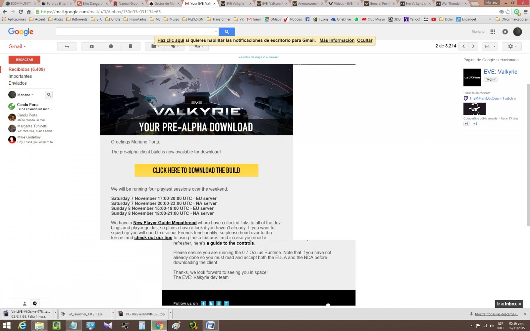Open Google notifications bell
The height and width of the screenshot is (331, 530).
[505, 32]
